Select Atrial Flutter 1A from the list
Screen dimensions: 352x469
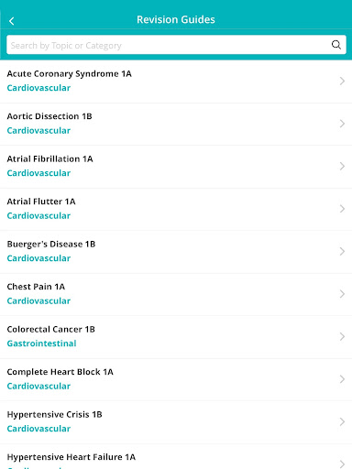pyautogui.click(x=176, y=209)
